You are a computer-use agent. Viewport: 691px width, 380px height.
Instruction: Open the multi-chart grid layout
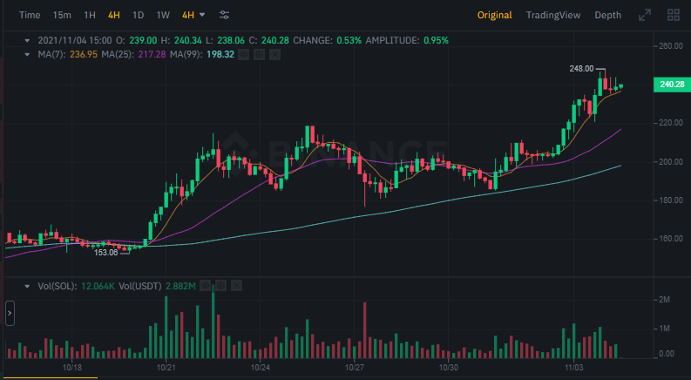[x=673, y=16]
